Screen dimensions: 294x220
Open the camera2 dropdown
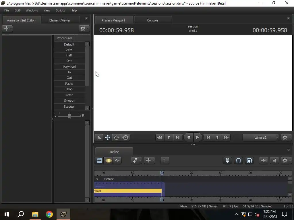261,138
